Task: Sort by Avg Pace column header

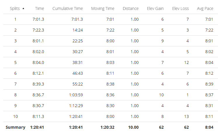Action: tap(205, 8)
